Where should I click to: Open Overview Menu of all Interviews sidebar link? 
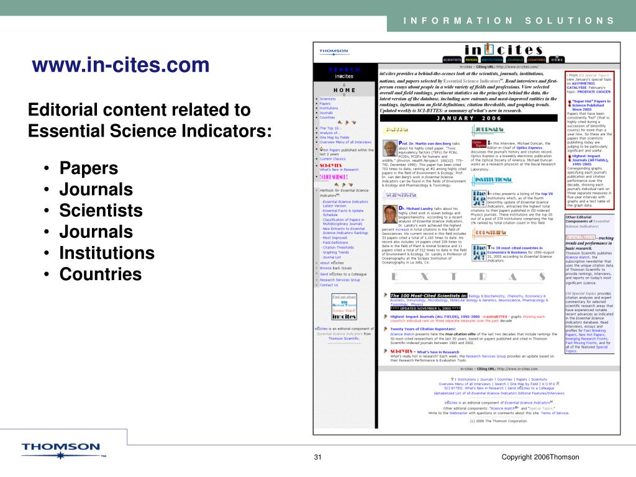point(345,142)
